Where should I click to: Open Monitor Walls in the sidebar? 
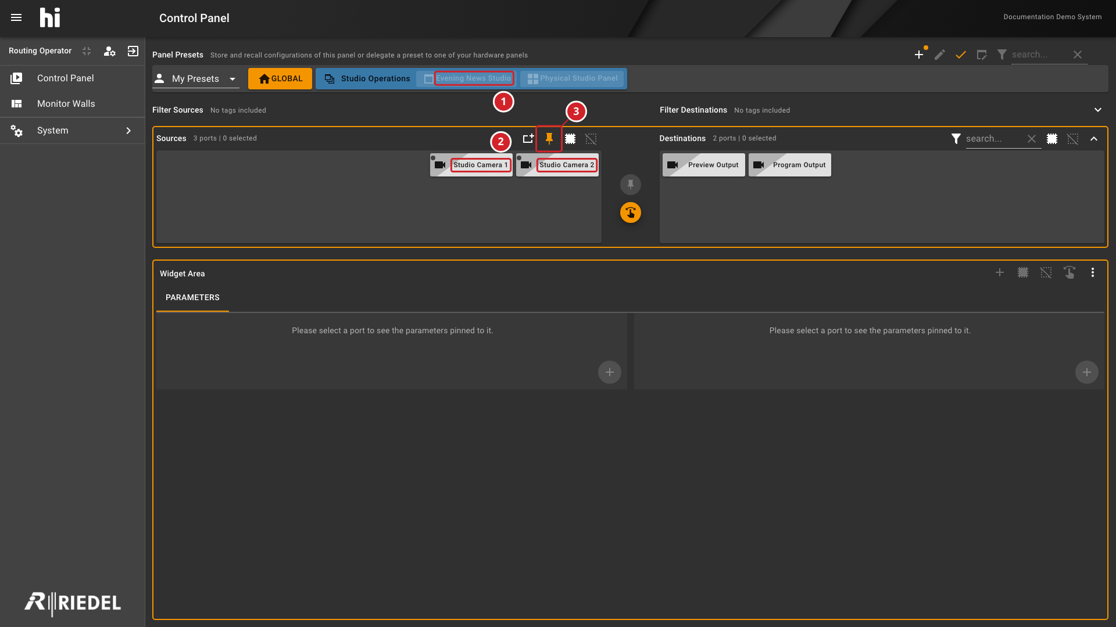coord(73,104)
